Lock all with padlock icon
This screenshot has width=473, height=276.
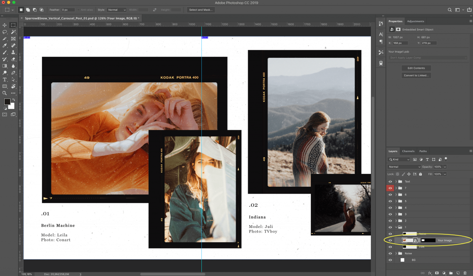(420, 174)
